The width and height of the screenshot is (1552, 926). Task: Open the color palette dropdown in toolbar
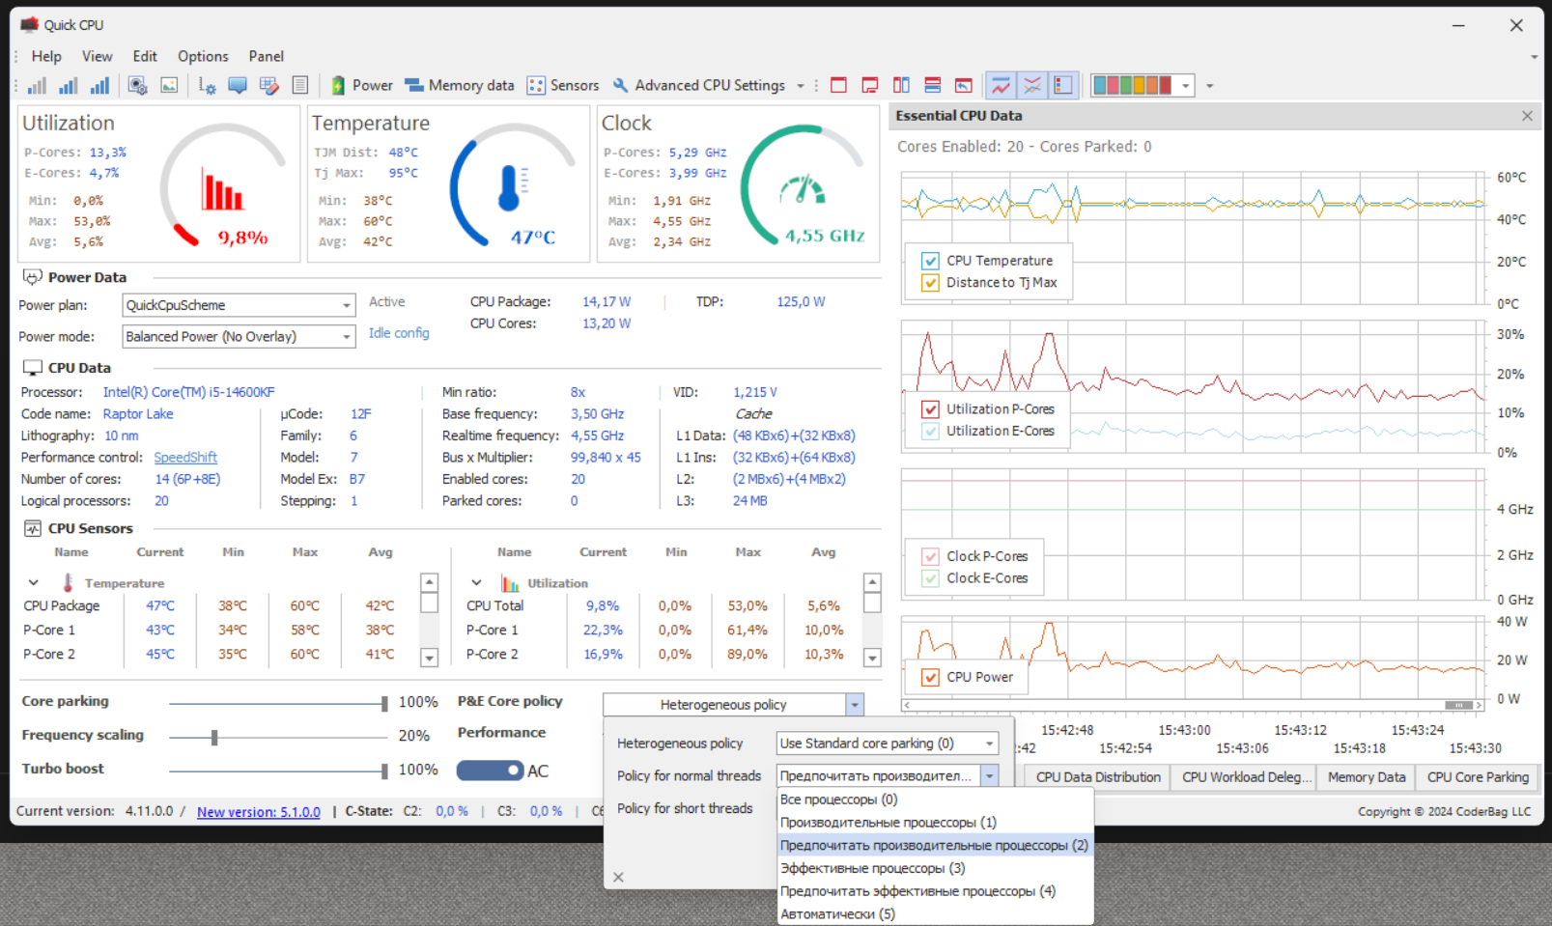tap(1186, 86)
